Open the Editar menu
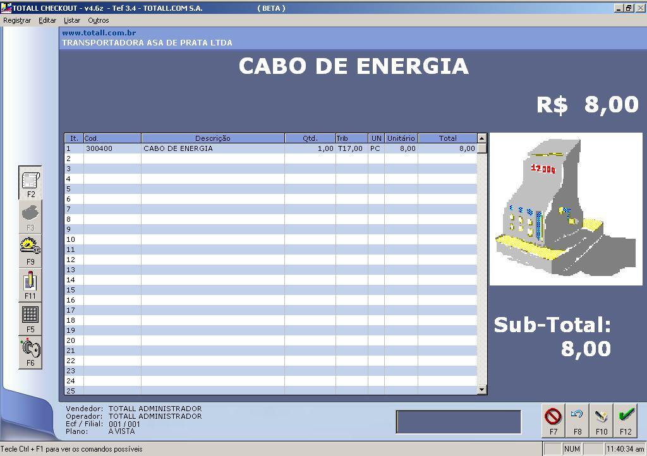 (x=47, y=20)
